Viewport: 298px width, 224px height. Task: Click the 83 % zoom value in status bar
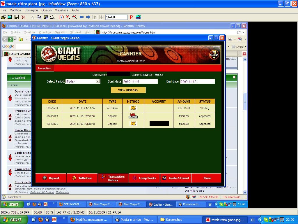click(49, 212)
